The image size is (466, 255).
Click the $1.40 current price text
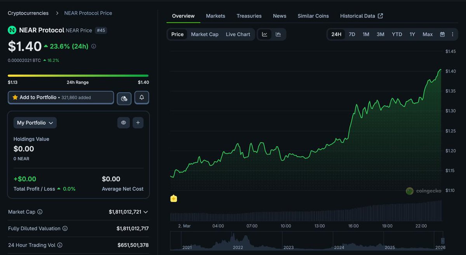(x=25, y=47)
